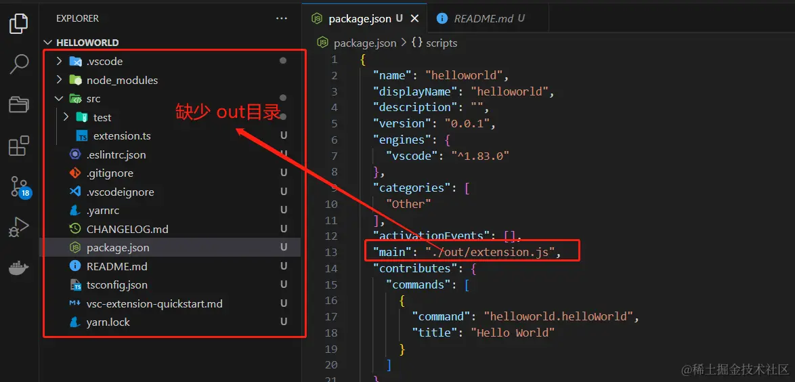795x382 pixels.
Task: Open vsc-extension-quickstart.md from file tree
Action: (154, 303)
